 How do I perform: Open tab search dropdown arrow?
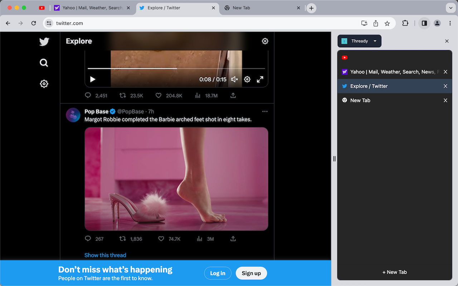coord(450,8)
